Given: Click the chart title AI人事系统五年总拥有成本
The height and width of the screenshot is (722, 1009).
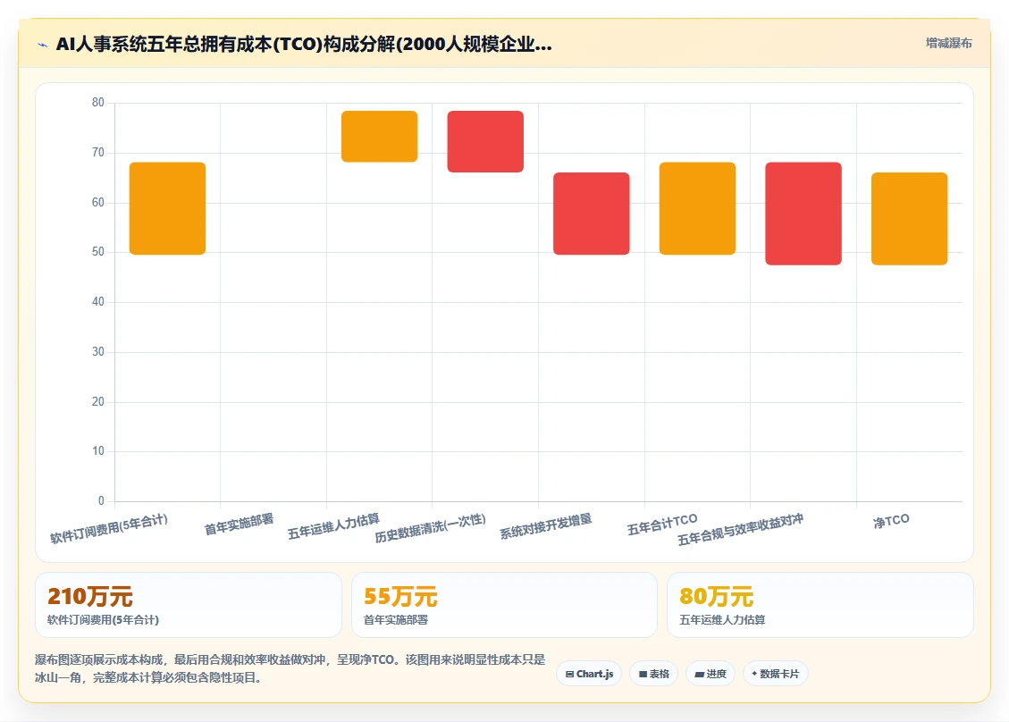Looking at the screenshot, I should [x=304, y=44].
